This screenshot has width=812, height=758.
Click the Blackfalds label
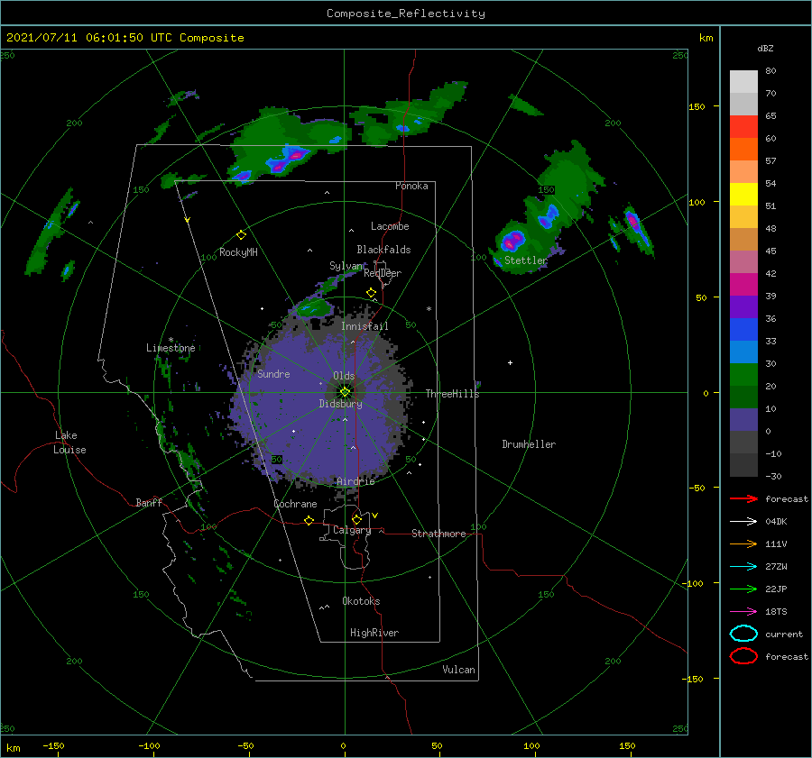[x=383, y=250]
